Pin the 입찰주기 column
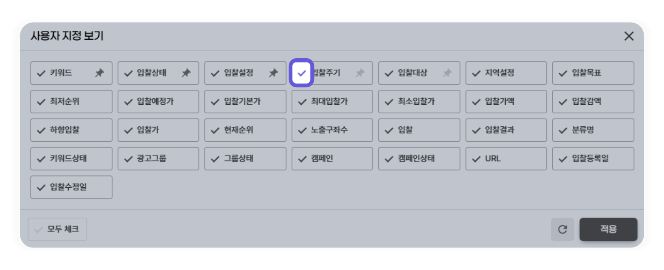The height and width of the screenshot is (270, 664). [x=360, y=73]
